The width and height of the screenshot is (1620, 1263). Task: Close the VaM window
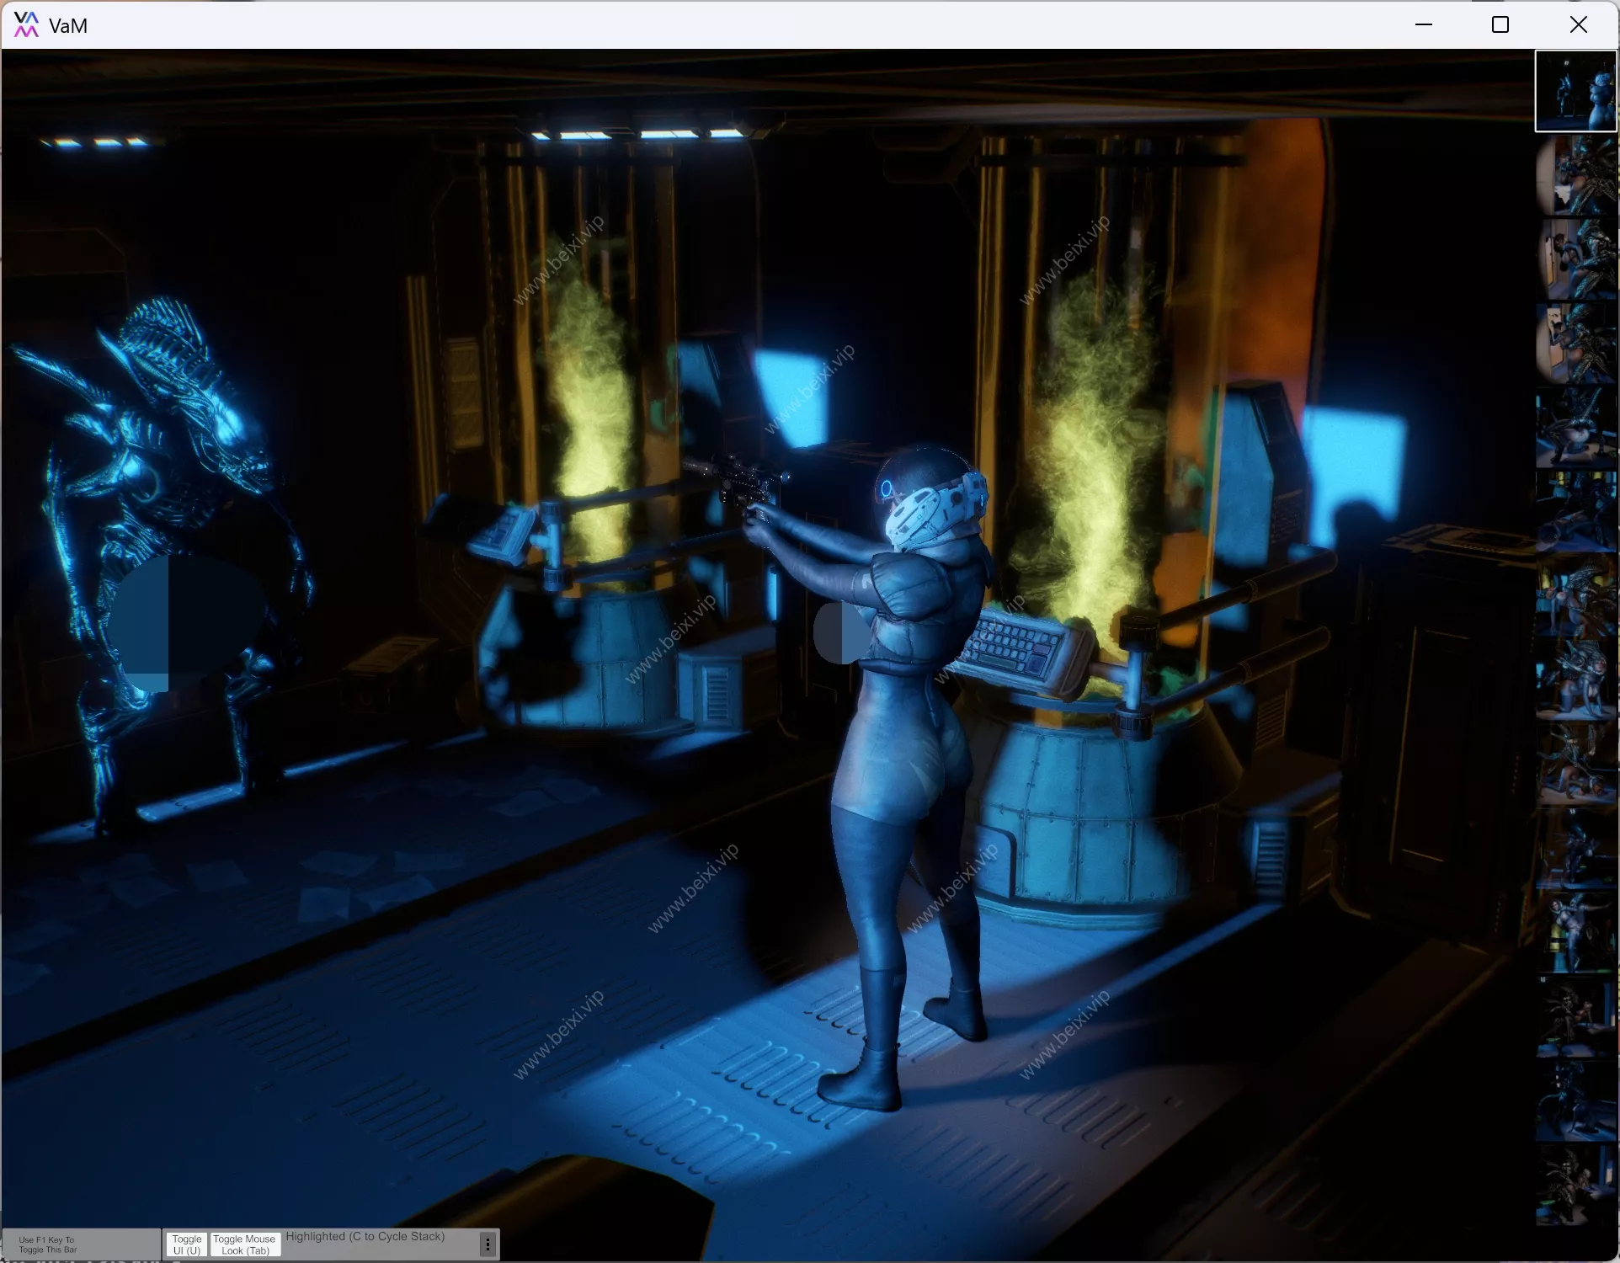click(1579, 24)
